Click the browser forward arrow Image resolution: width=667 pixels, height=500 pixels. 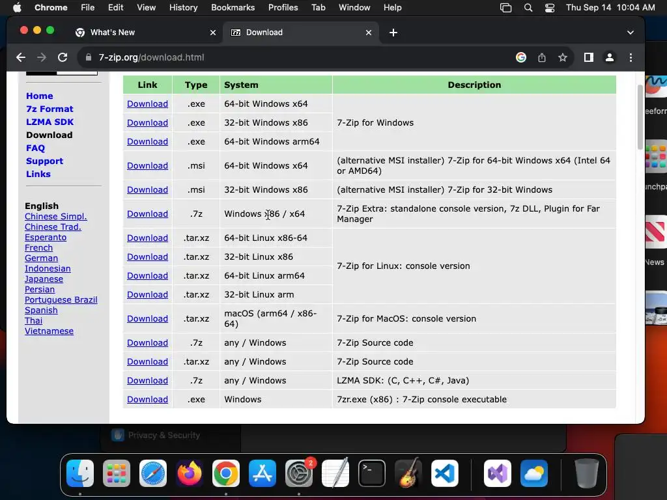(41, 57)
